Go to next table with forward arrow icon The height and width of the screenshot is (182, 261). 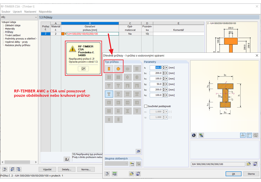[19, 169]
